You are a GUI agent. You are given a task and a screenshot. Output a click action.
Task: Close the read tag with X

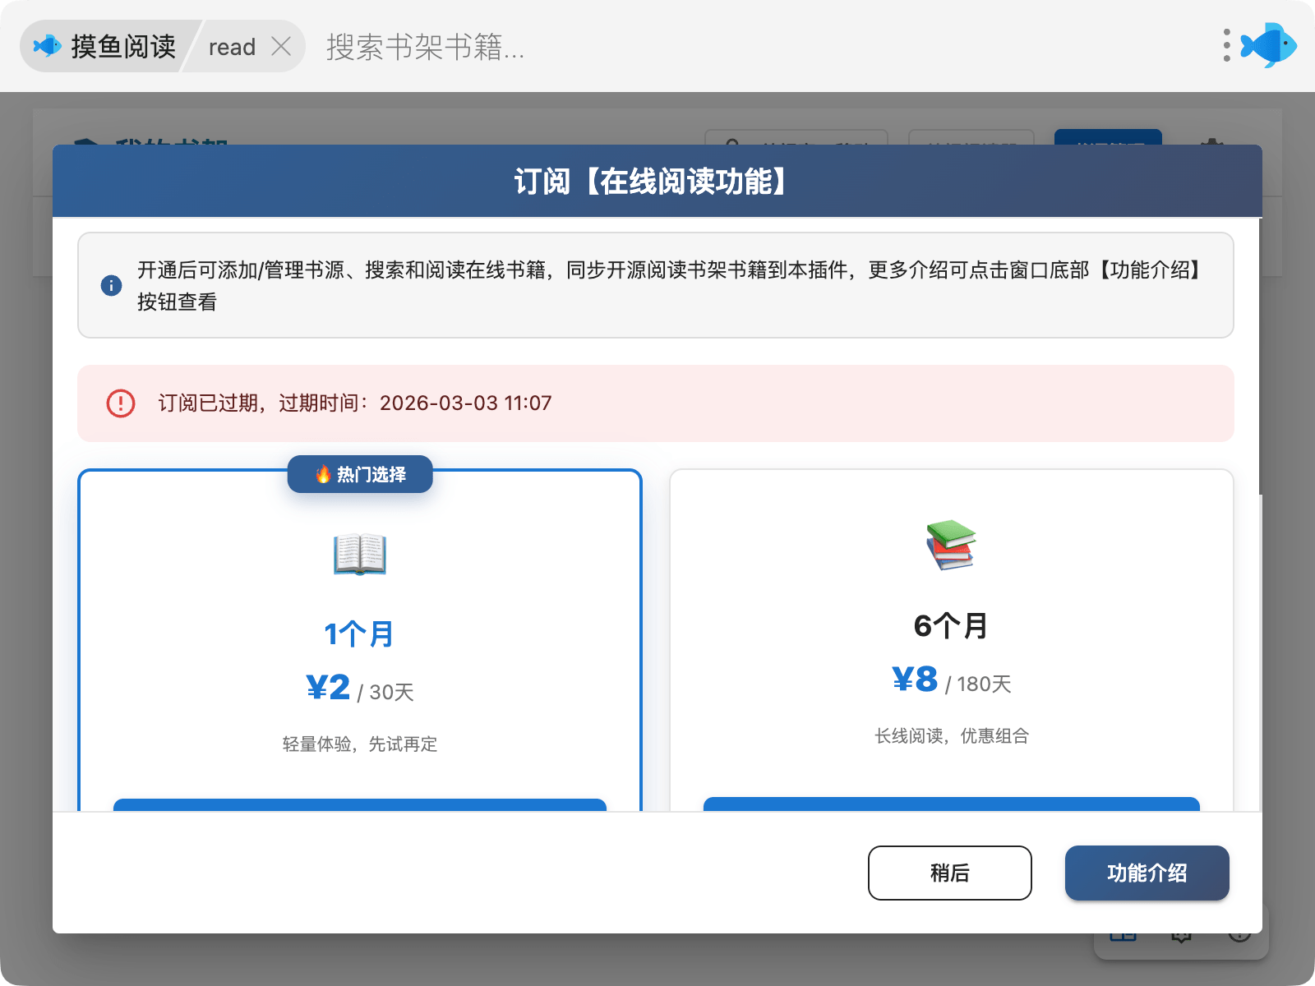[281, 47]
